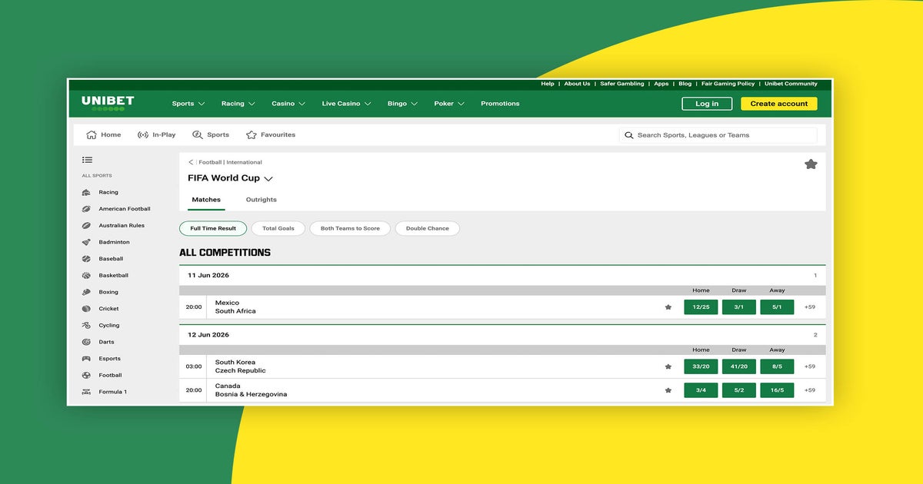Favourite the Canada vs Bosnia match
The image size is (923, 484).
[668, 390]
